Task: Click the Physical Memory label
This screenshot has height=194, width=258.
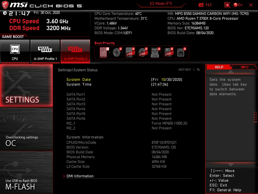Action: tap(80, 157)
